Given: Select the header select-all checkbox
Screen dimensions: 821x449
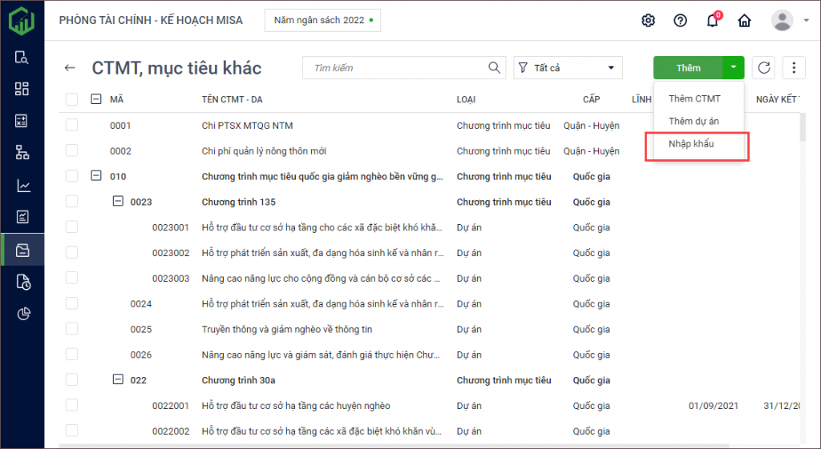Looking at the screenshot, I should point(72,99).
